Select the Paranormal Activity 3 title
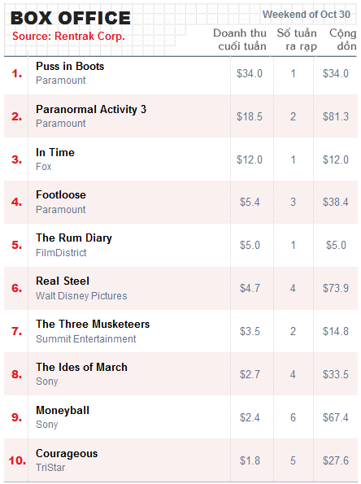The image size is (361, 484). click(x=91, y=109)
